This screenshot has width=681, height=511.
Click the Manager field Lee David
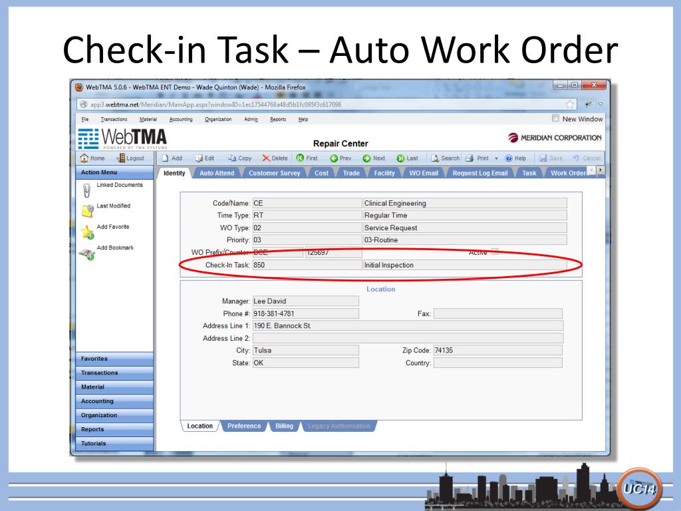(x=306, y=301)
